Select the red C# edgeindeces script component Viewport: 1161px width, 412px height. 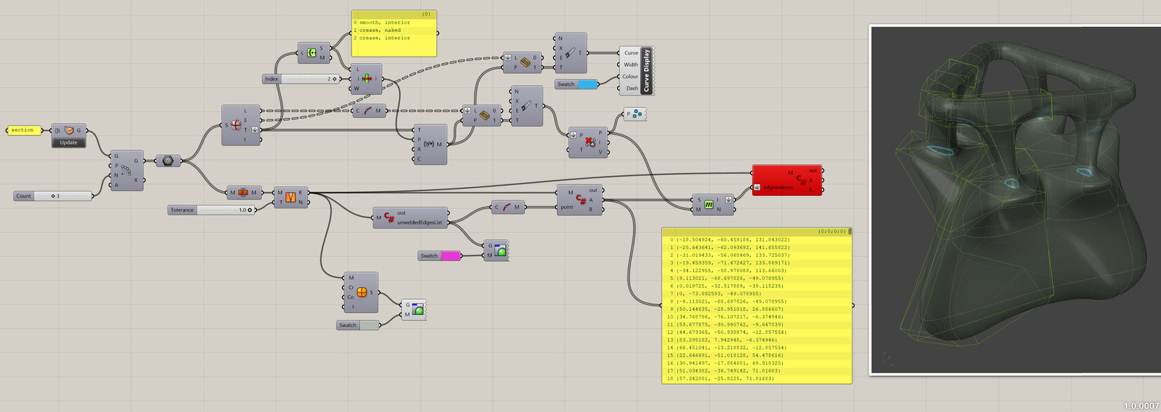point(787,180)
